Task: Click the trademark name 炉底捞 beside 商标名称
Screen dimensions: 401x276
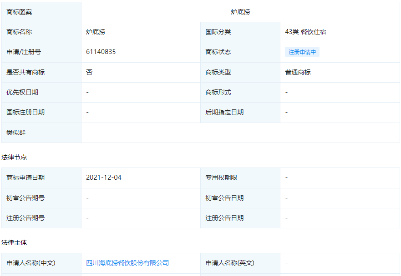Action: tap(96, 32)
